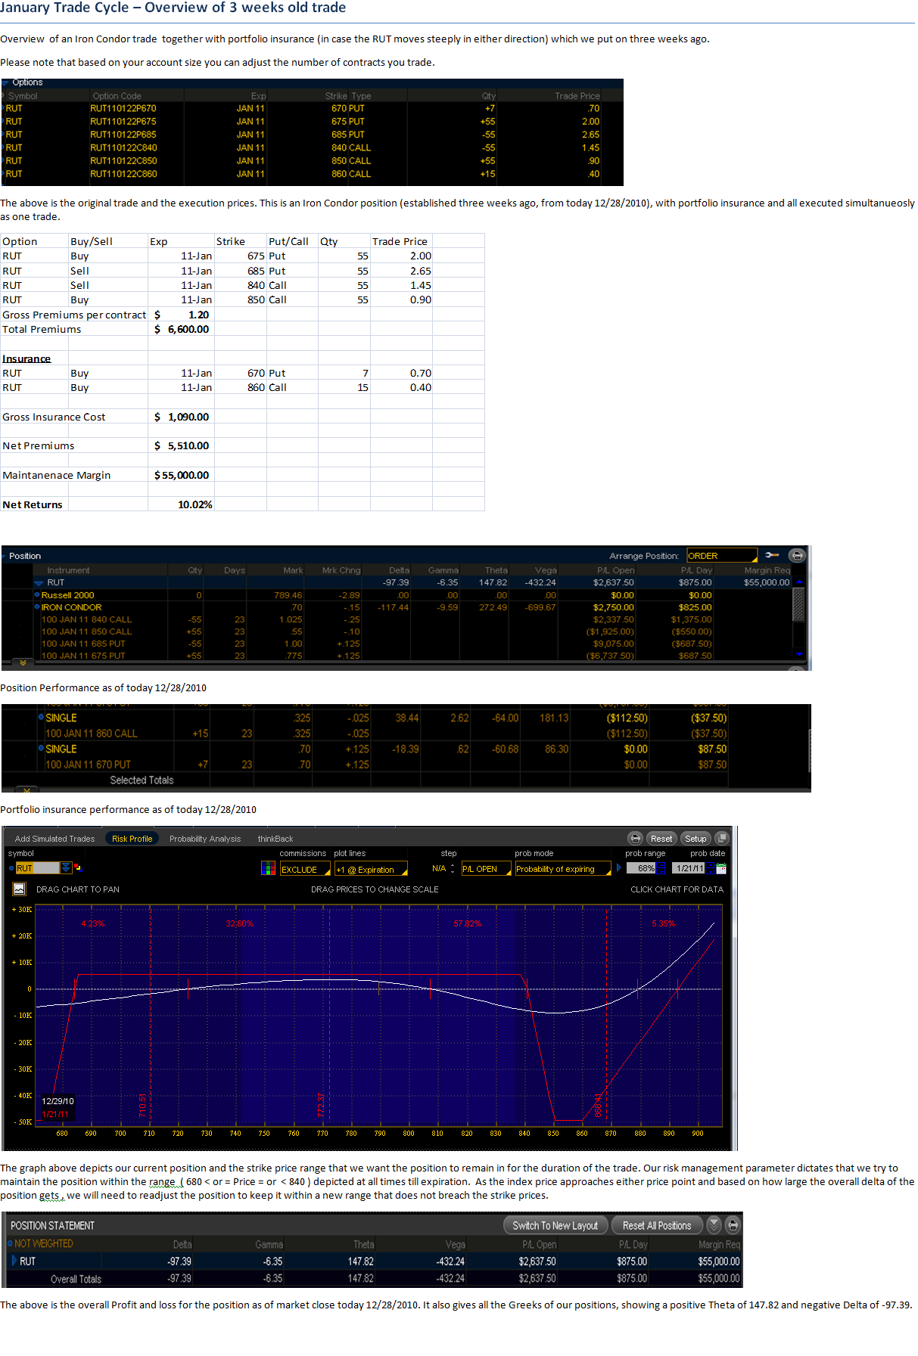Viewport: 918px width, 1356px height.
Task: Click the print icon in Position Statement header
Action: [x=732, y=1224]
